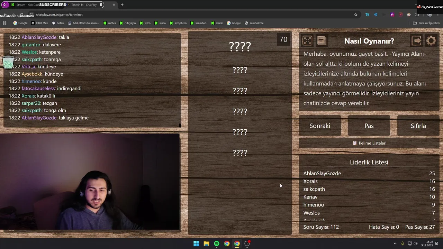Click the Pas button
The image size is (443, 249).
click(x=369, y=126)
